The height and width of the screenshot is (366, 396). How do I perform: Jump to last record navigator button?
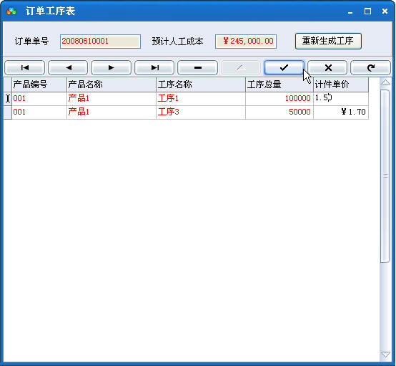click(154, 68)
